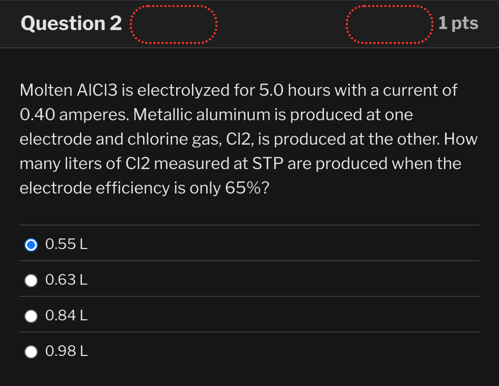Mark the 0.98 L radio button
The width and height of the screenshot is (499, 386).
32,351
